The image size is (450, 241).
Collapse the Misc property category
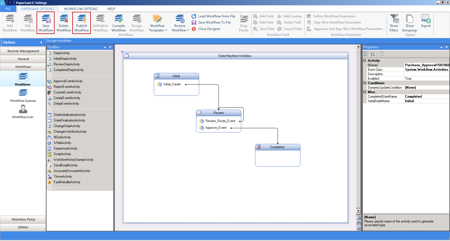pyautogui.click(x=365, y=92)
